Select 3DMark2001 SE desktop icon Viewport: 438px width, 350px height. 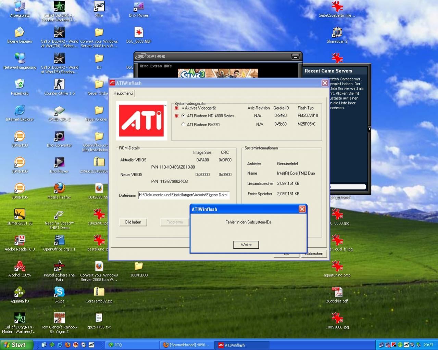[20, 217]
